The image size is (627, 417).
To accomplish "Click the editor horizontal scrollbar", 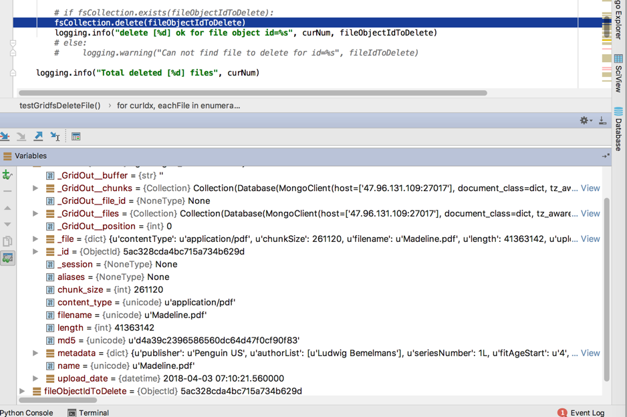I will coord(253,93).
